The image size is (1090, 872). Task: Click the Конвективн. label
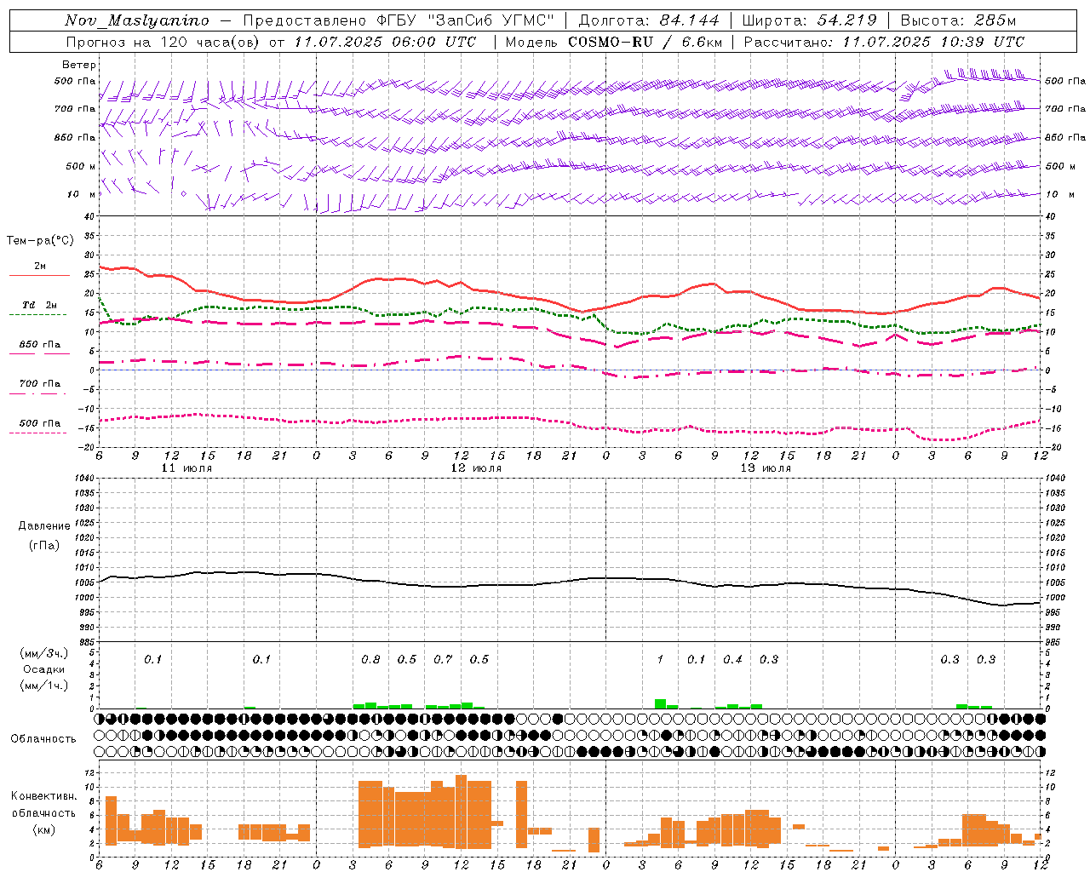click(x=43, y=796)
